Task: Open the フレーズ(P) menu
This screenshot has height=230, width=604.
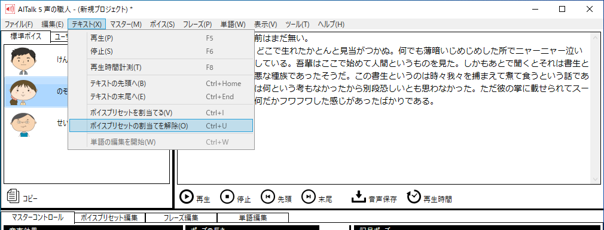Action: [x=197, y=24]
